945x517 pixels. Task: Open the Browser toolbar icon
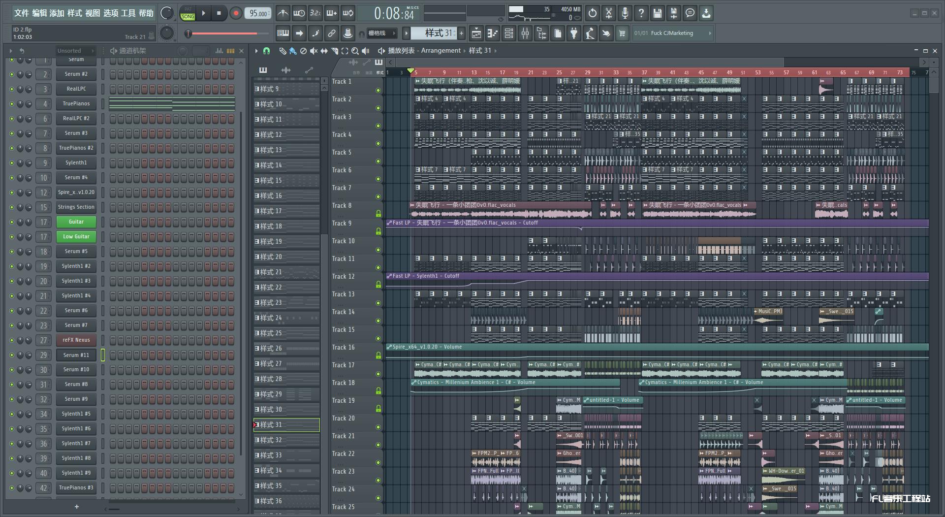coord(541,33)
